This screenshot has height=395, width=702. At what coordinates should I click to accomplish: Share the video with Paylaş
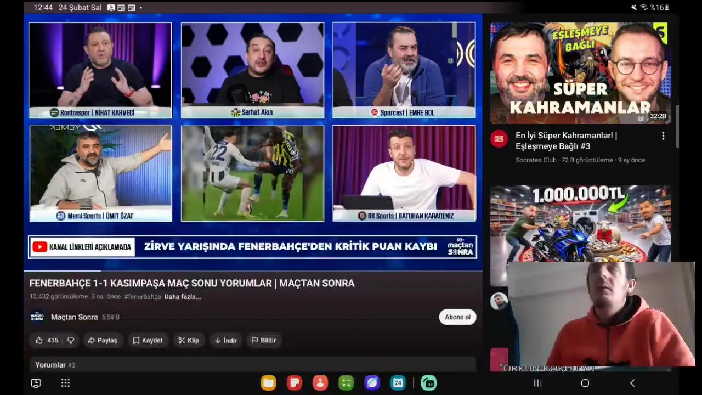[x=103, y=340]
